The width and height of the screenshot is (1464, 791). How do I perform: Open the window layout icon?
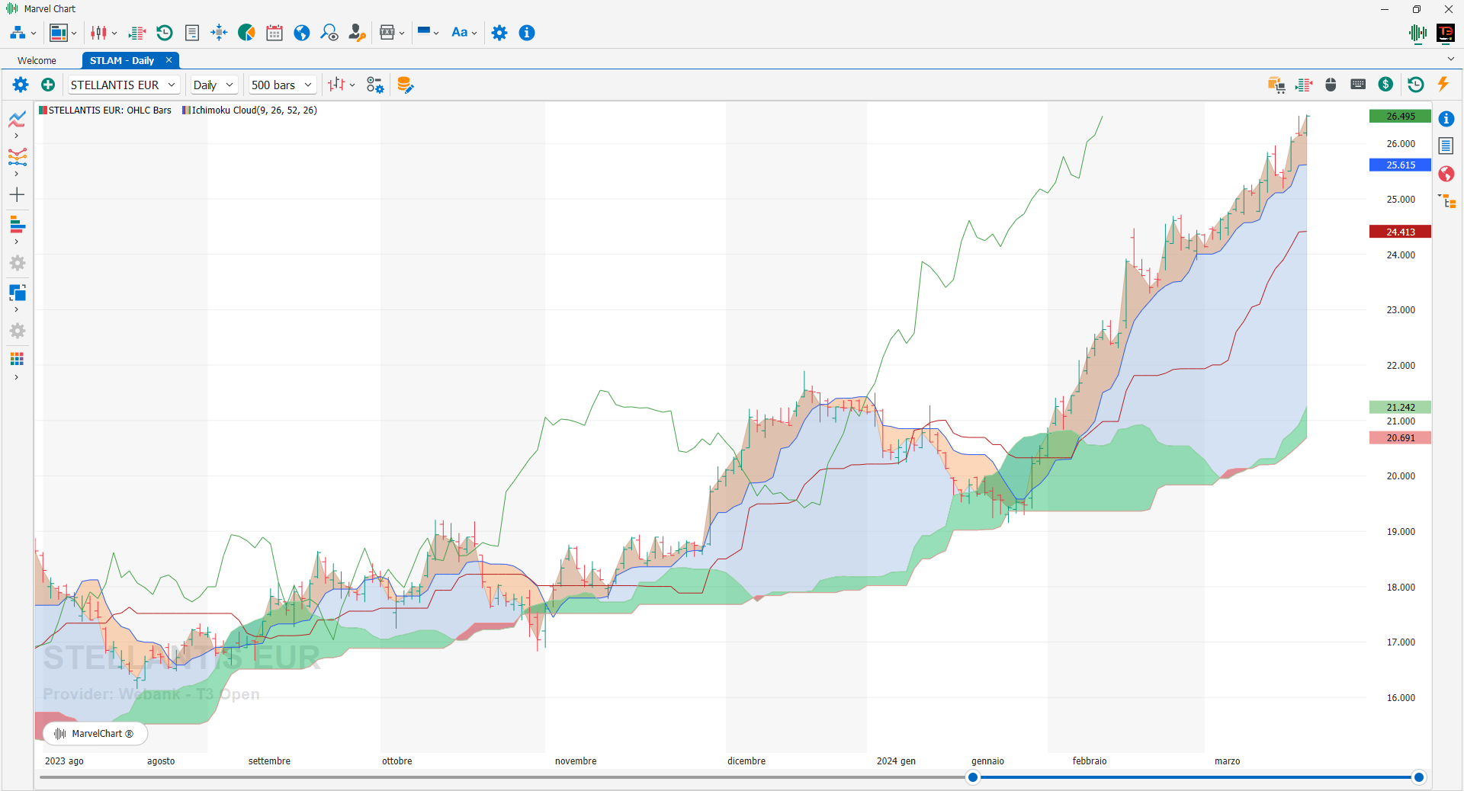tap(59, 33)
